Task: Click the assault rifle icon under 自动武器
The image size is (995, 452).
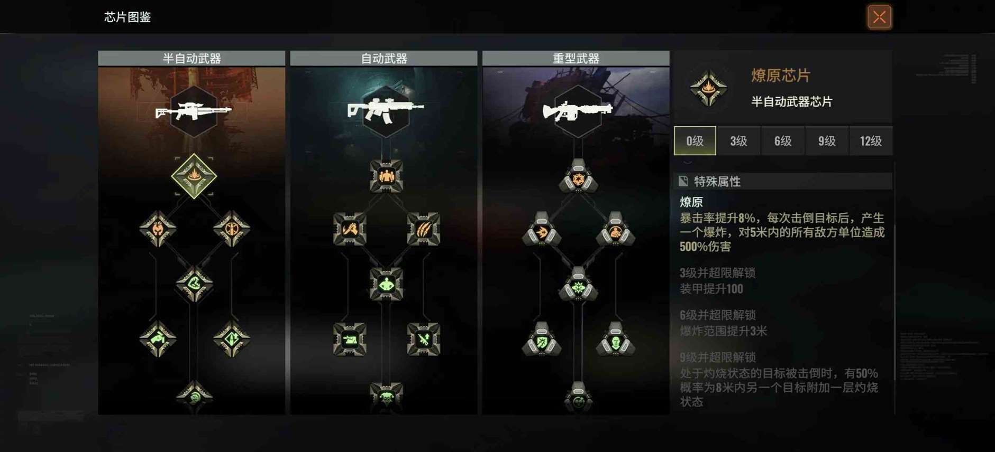Action: (x=386, y=110)
